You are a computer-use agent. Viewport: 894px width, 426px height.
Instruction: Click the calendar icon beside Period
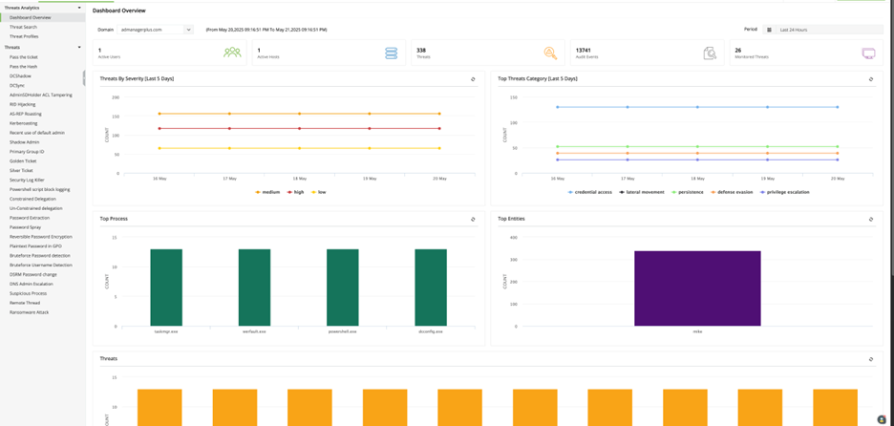click(769, 30)
